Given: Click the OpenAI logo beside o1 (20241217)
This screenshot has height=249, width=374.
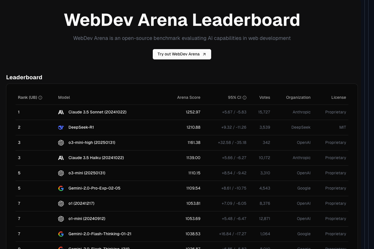Looking at the screenshot, I should 61,204.
